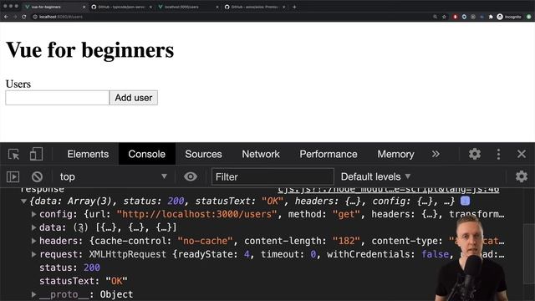Open DevTools settings gear icon

coord(474,154)
